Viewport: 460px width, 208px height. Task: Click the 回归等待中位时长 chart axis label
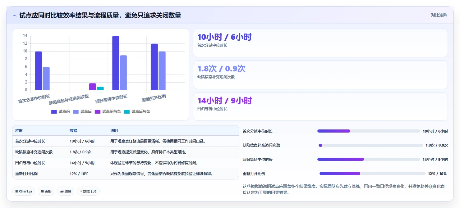click(x=111, y=99)
